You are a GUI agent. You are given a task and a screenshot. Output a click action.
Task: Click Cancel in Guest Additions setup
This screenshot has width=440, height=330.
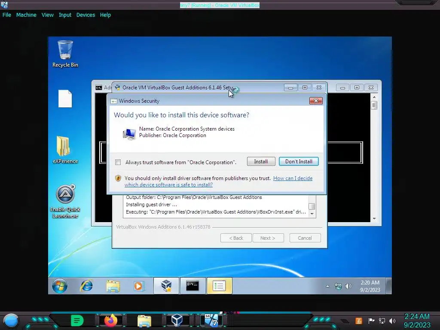tap(305, 238)
